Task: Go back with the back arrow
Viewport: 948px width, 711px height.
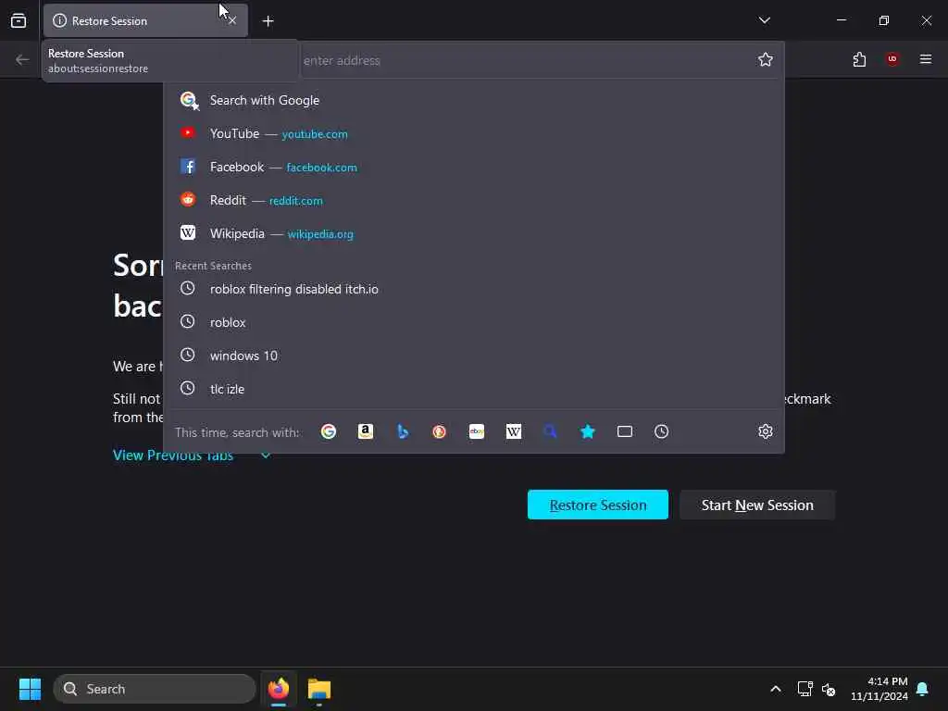Action: [x=22, y=59]
